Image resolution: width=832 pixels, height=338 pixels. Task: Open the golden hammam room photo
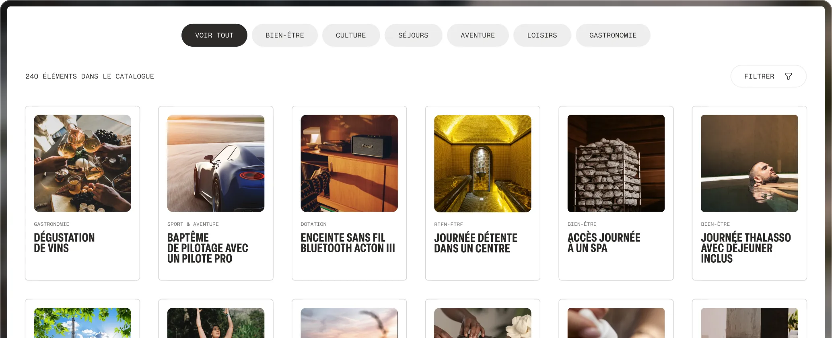(482, 163)
